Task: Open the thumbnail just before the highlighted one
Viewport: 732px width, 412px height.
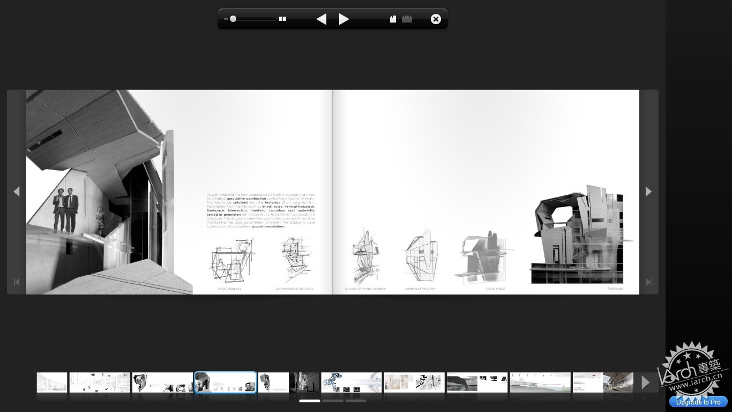Action: tap(162, 382)
